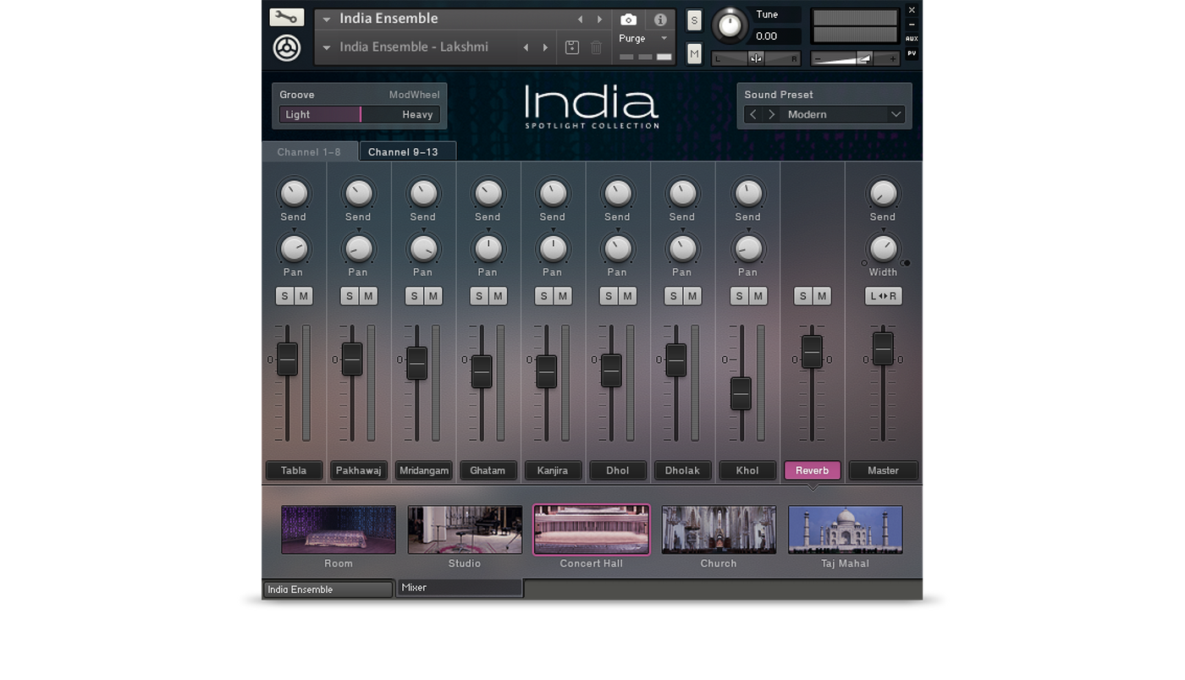The width and height of the screenshot is (1185, 680).
Task: Save the snapshot using the floppy disk icon
Action: [x=572, y=47]
